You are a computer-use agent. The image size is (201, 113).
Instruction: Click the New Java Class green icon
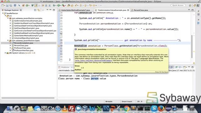tap(27, 5)
